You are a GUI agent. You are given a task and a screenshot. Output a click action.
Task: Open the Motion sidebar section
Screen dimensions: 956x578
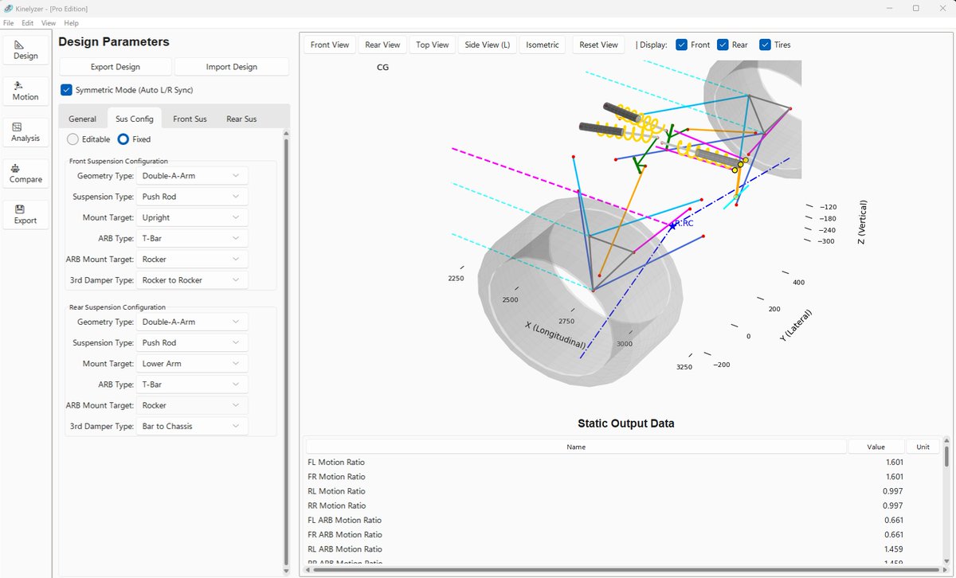click(x=25, y=91)
